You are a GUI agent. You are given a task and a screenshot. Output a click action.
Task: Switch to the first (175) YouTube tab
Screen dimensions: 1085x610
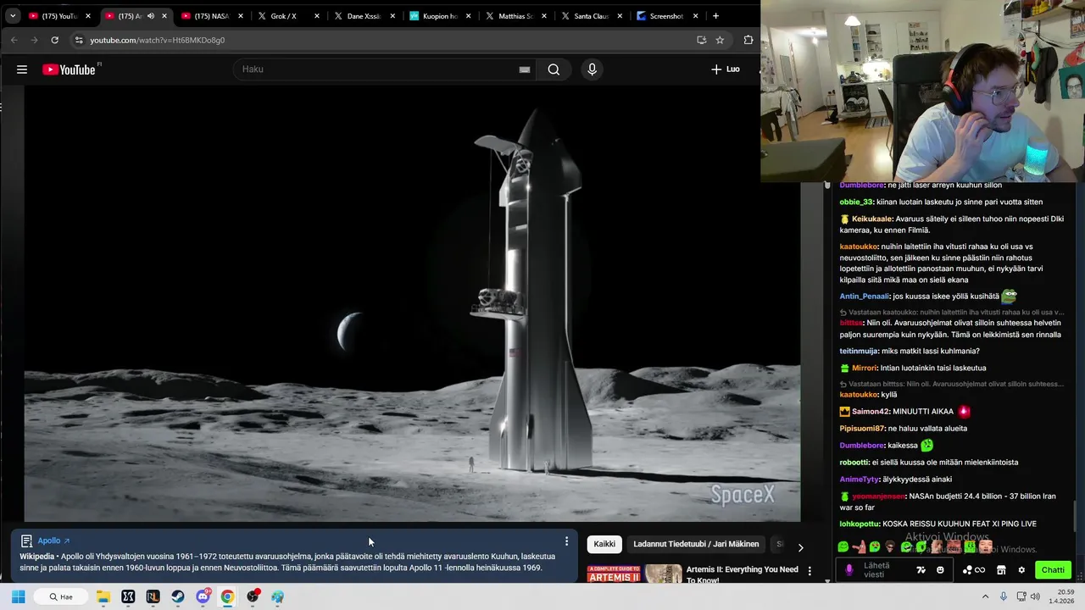(x=59, y=16)
